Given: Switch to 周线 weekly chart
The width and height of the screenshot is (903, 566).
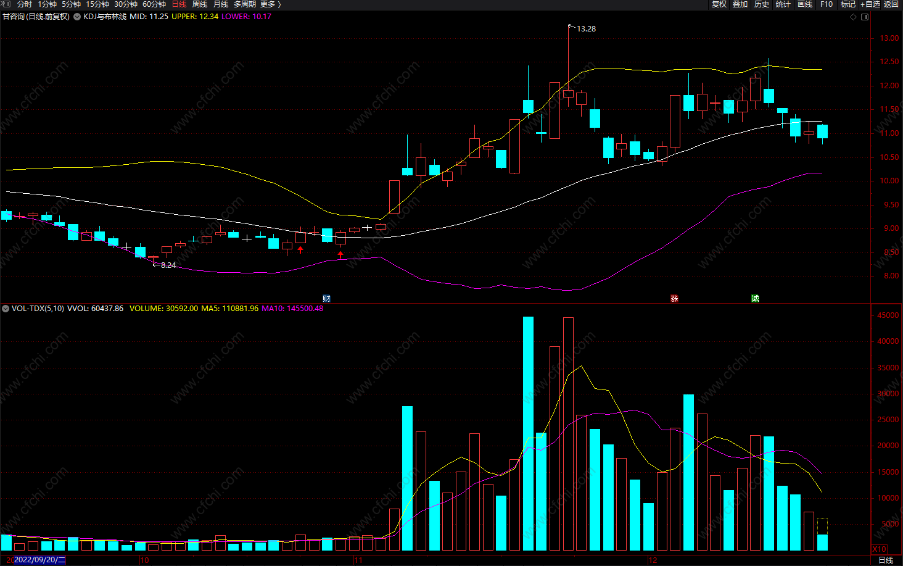Looking at the screenshot, I should click(x=200, y=4).
